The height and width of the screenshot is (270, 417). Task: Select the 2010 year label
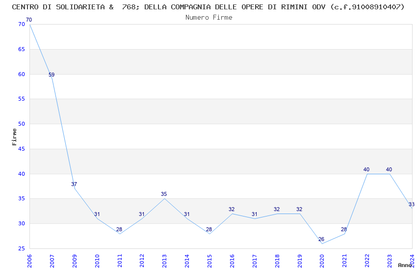(x=97, y=261)
